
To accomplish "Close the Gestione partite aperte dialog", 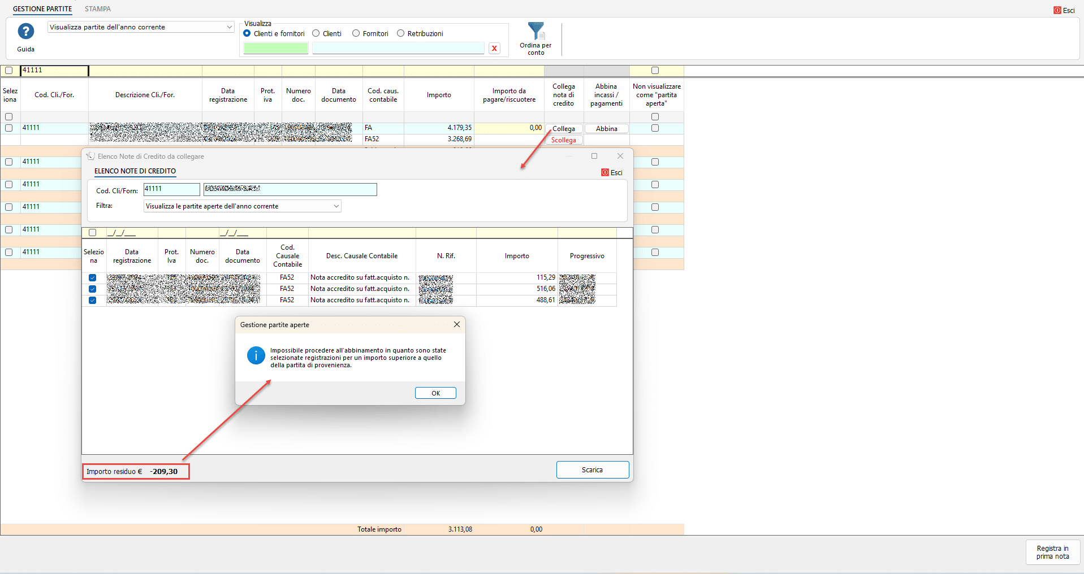I will tap(456, 324).
